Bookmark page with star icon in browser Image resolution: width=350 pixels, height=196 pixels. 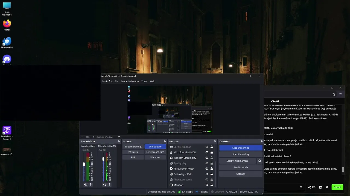(334, 94)
